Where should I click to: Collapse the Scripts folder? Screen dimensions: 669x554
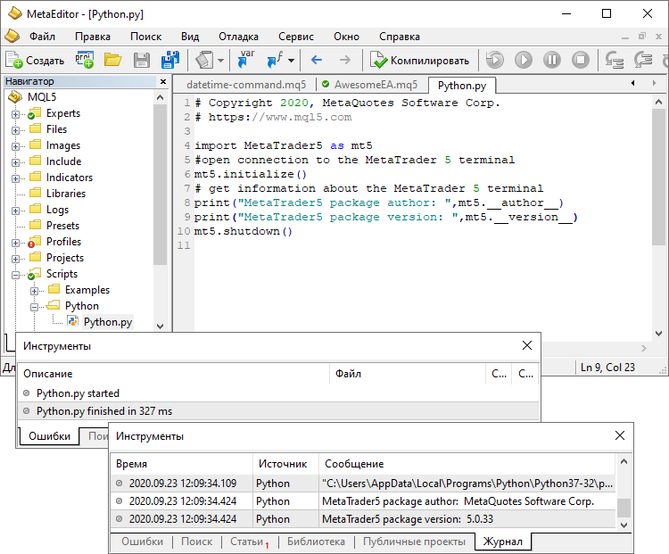[16, 275]
